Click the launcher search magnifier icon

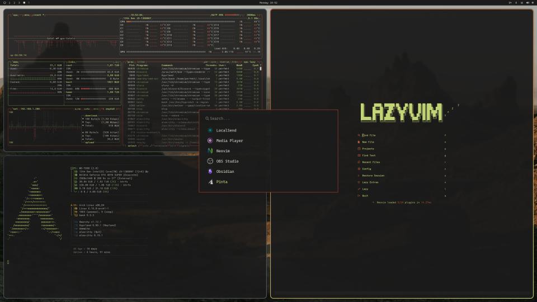pyautogui.click(x=207, y=119)
